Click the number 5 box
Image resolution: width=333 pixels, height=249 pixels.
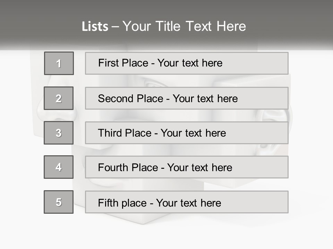click(59, 202)
